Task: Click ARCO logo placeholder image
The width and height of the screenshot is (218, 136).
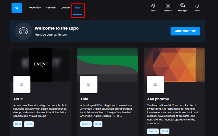Action: (x=22, y=84)
